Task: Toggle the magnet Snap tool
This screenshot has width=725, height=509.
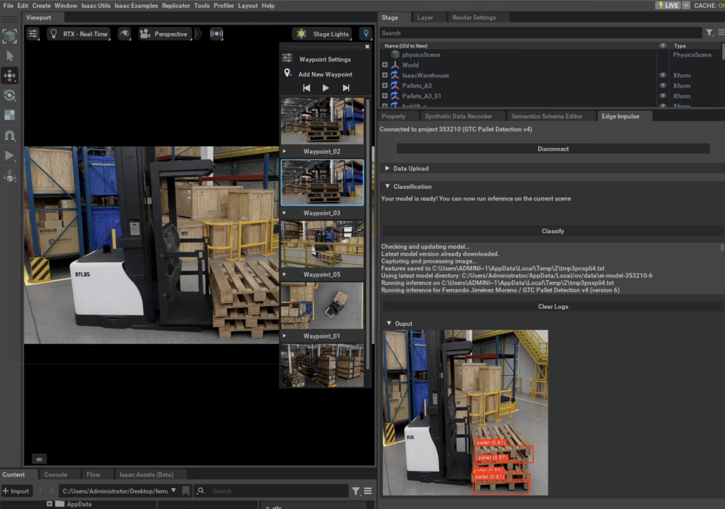Action: point(10,135)
